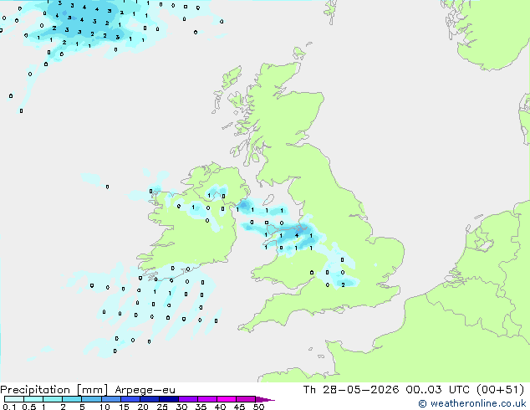The image size is (530, 410).
Task: Select the lightest 0.1–0.5 legend swatch
Action: tap(14, 399)
